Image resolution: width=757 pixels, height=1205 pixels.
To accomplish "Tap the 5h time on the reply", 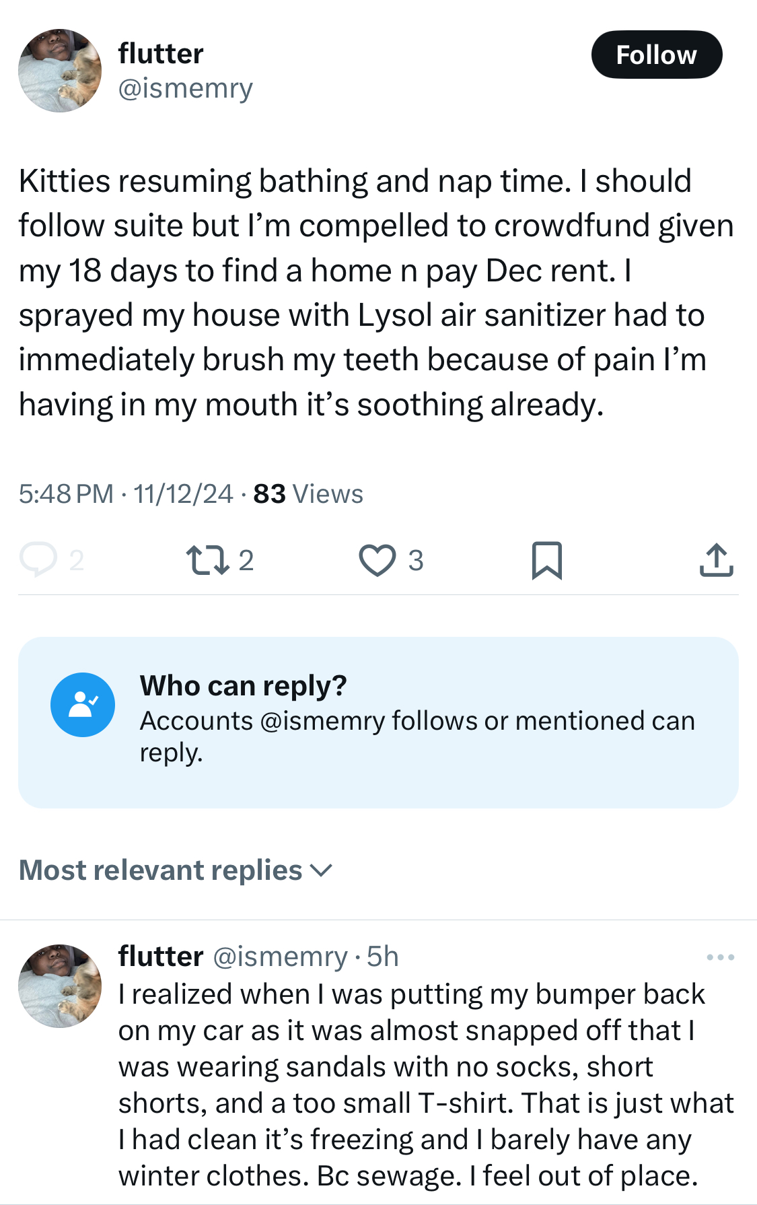I will click(x=383, y=957).
